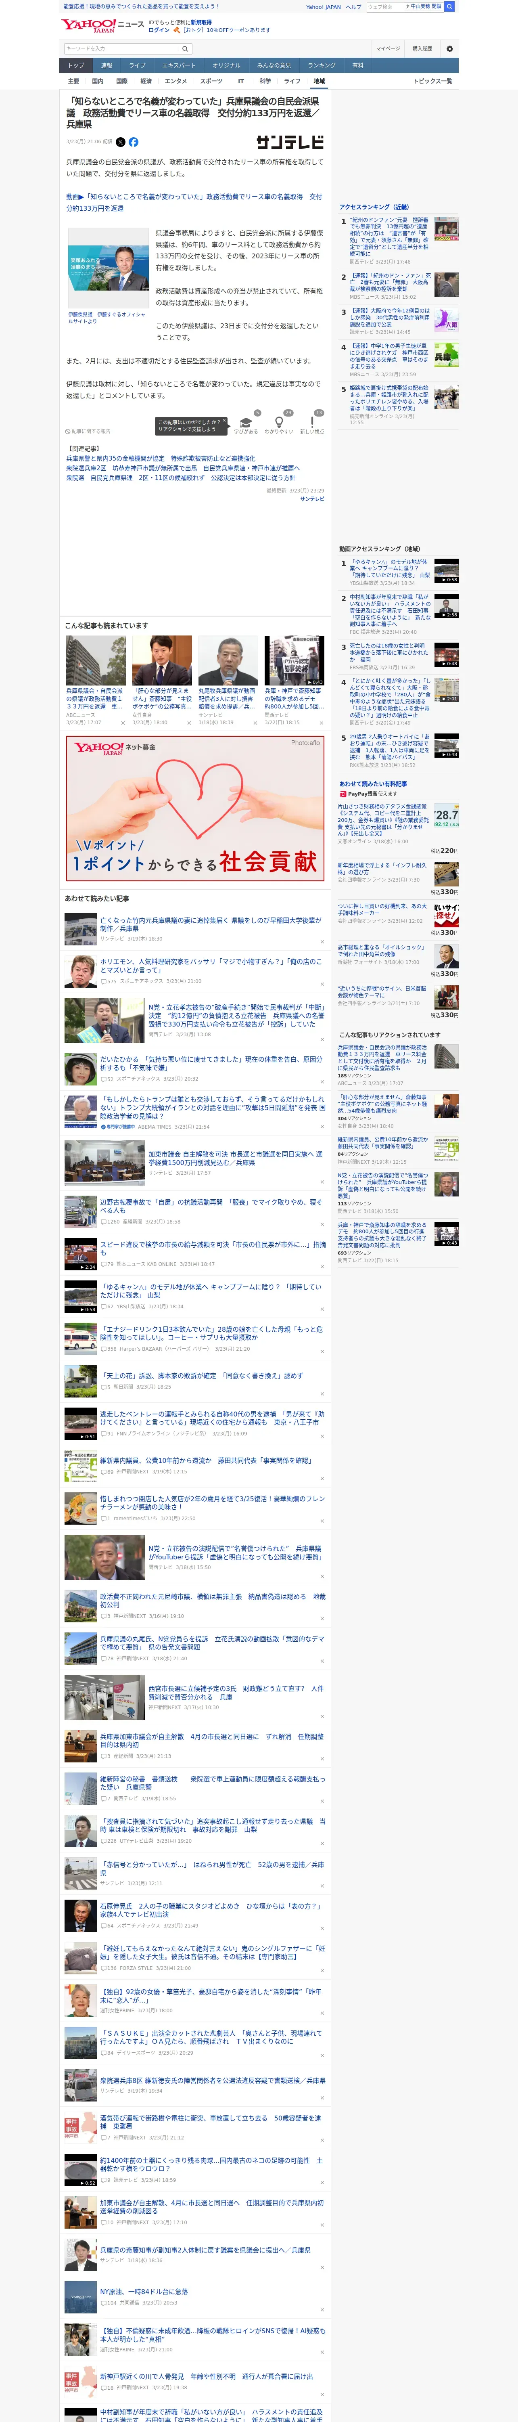This screenshot has width=518, height=2422.
Task: Switch to the 科学 category
Action: 265,81
